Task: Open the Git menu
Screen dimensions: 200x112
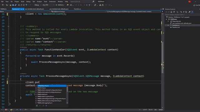Action: click(x=12, y=2)
